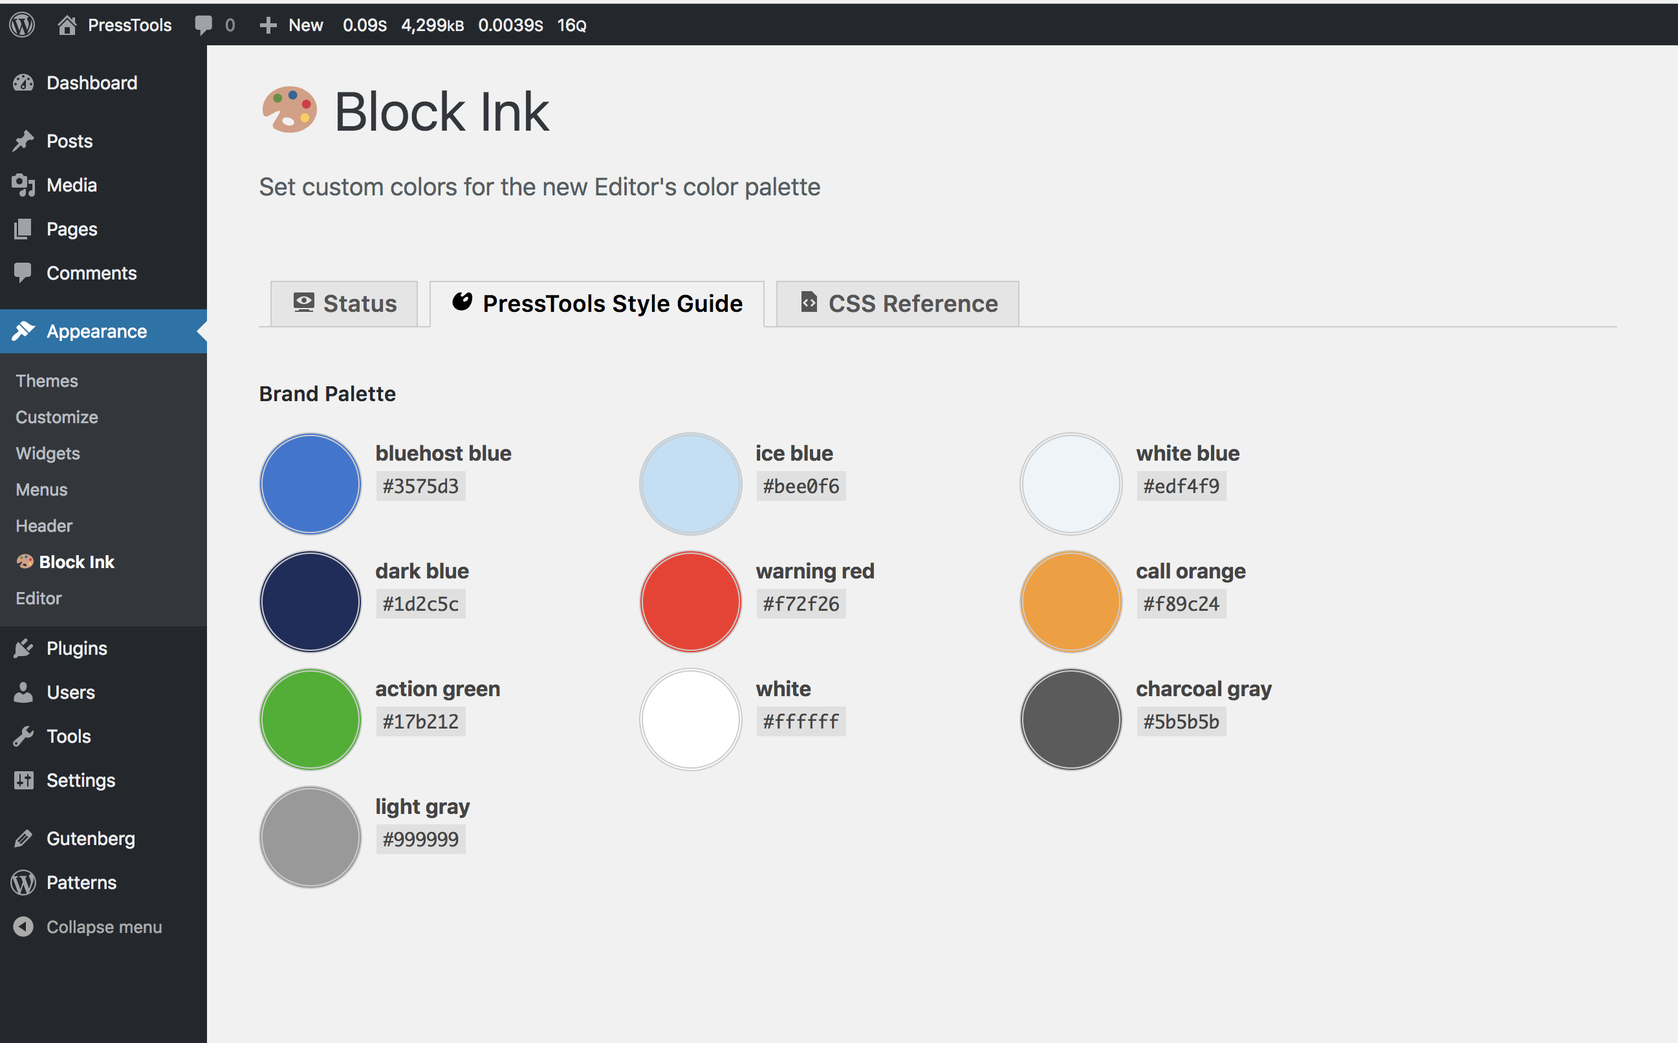Click the Dashboard gauge icon
Image resolution: width=1678 pixels, height=1043 pixels.
click(x=23, y=83)
